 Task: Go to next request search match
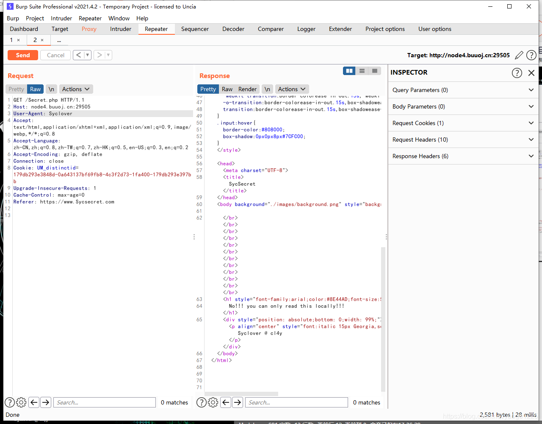point(46,402)
